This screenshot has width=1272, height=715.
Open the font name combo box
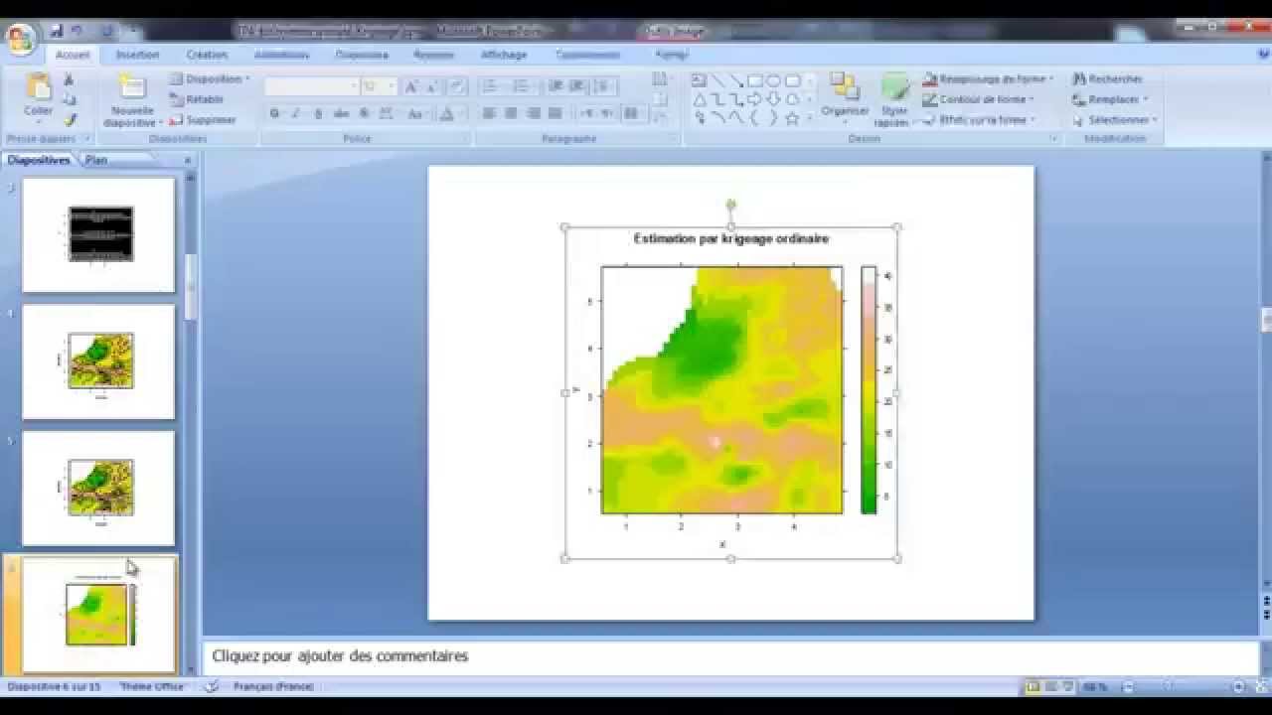point(311,87)
